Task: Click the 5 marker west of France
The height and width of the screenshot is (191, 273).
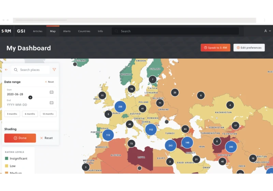Action: [108, 114]
